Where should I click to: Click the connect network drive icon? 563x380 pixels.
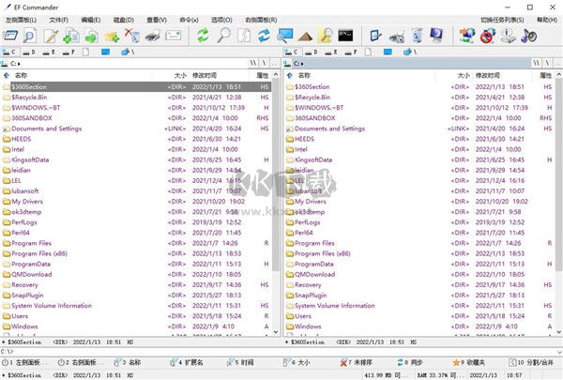(x=466, y=36)
